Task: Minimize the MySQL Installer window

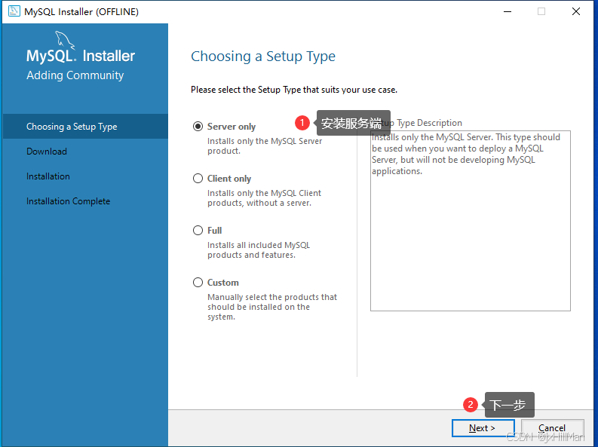Action: [x=508, y=11]
